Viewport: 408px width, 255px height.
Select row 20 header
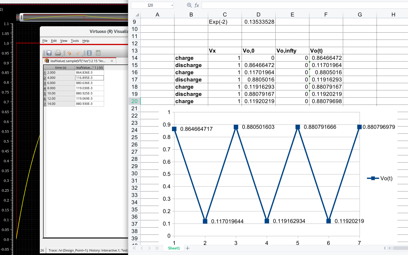pos(135,101)
